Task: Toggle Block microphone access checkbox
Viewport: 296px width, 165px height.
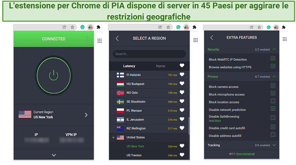Action: pyautogui.click(x=273, y=93)
